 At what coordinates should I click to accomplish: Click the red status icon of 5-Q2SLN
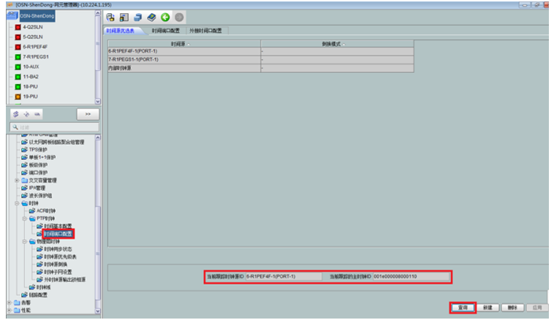pos(18,37)
